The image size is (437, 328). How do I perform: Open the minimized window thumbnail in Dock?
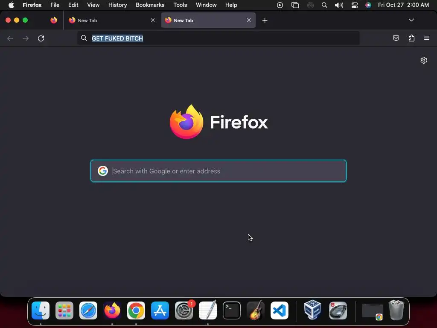(372, 311)
